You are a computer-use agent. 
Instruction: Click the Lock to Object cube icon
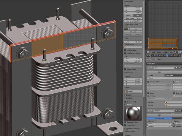coord(126,47)
